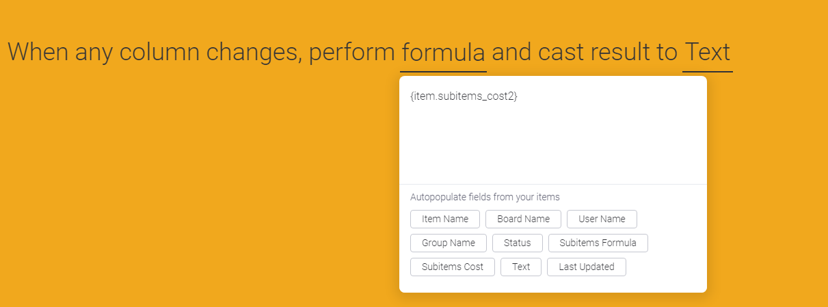Insert the Board Name field chip
Image resolution: width=828 pixels, height=307 pixels.
(523, 219)
